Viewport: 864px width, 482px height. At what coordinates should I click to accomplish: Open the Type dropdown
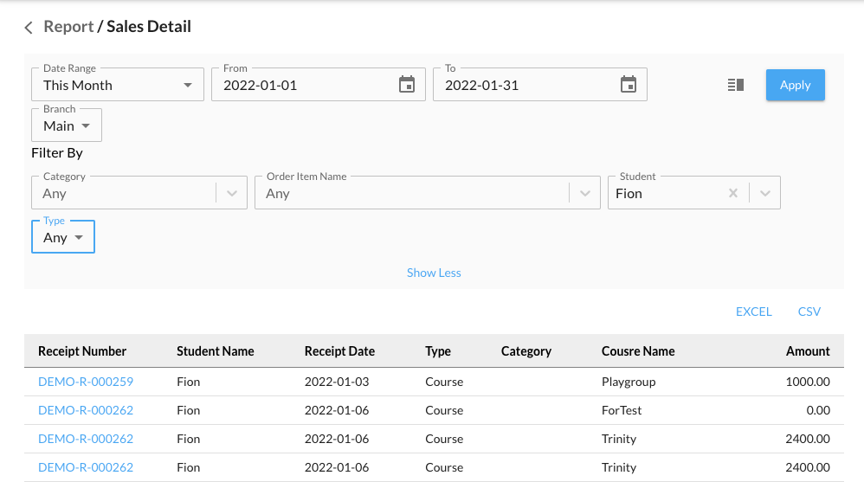63,237
